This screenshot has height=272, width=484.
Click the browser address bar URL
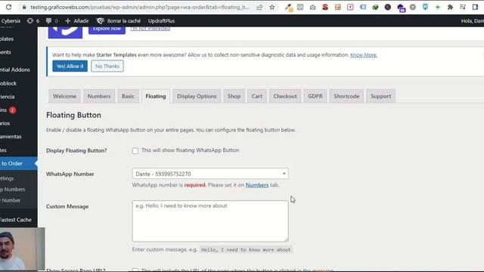139,7
